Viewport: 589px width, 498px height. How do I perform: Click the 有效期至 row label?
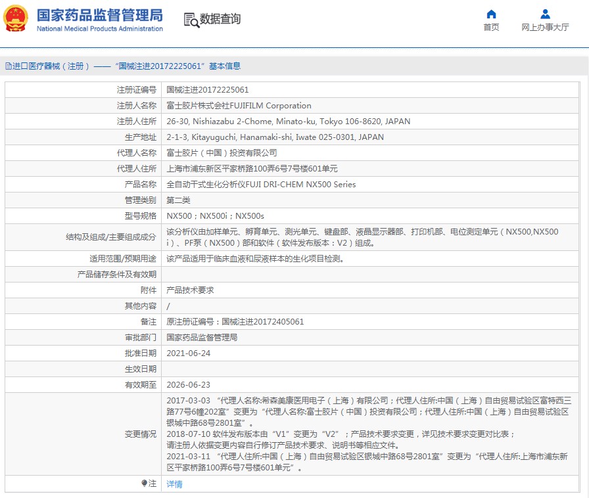[141, 385]
